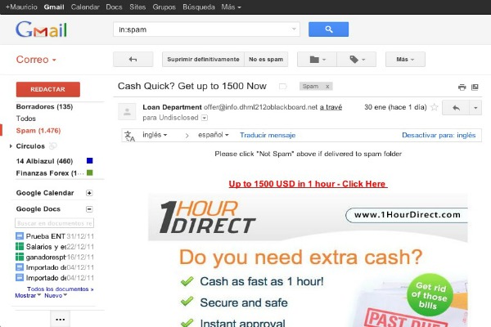Open Calendar in the top bar
Viewport: 491px width, 327px height.
[x=85, y=7]
